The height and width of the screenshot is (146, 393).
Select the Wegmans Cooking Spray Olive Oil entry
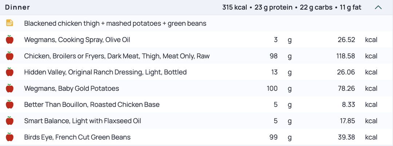[x=77, y=40]
